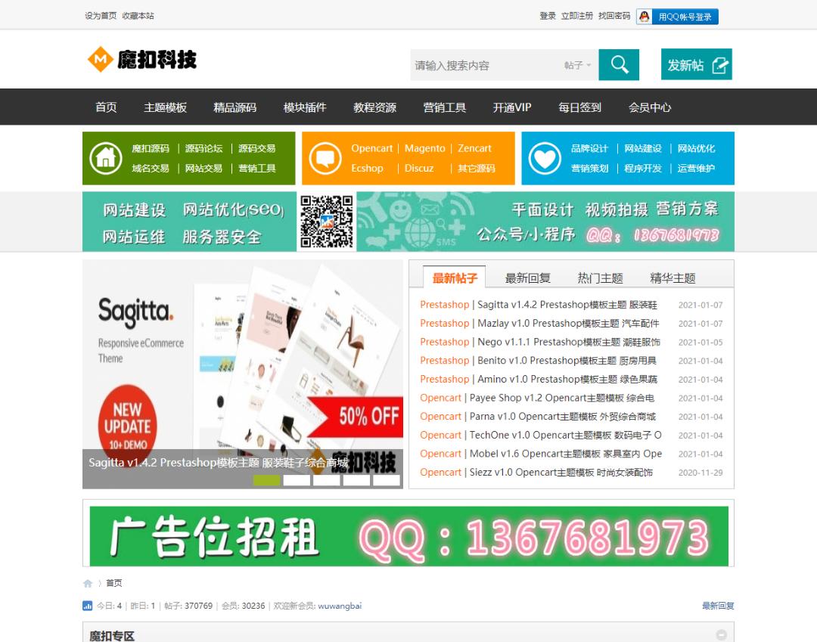Click 程序开发 link in blue panel

tap(643, 168)
